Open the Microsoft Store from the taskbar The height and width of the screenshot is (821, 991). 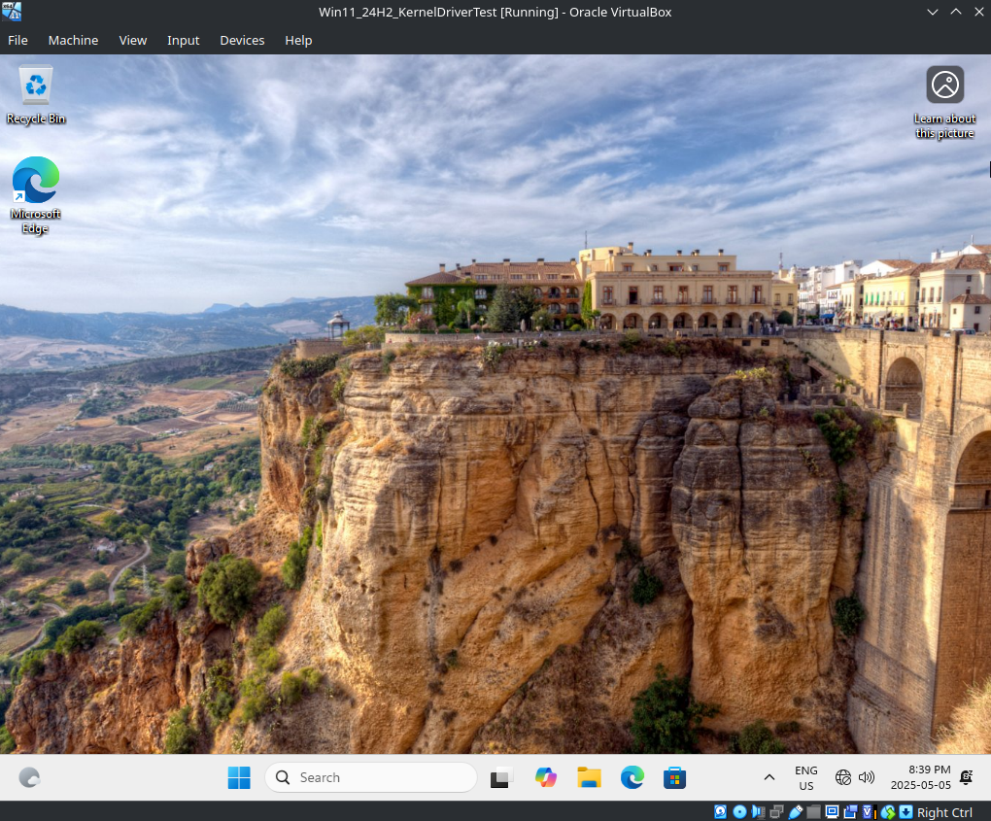coord(675,777)
